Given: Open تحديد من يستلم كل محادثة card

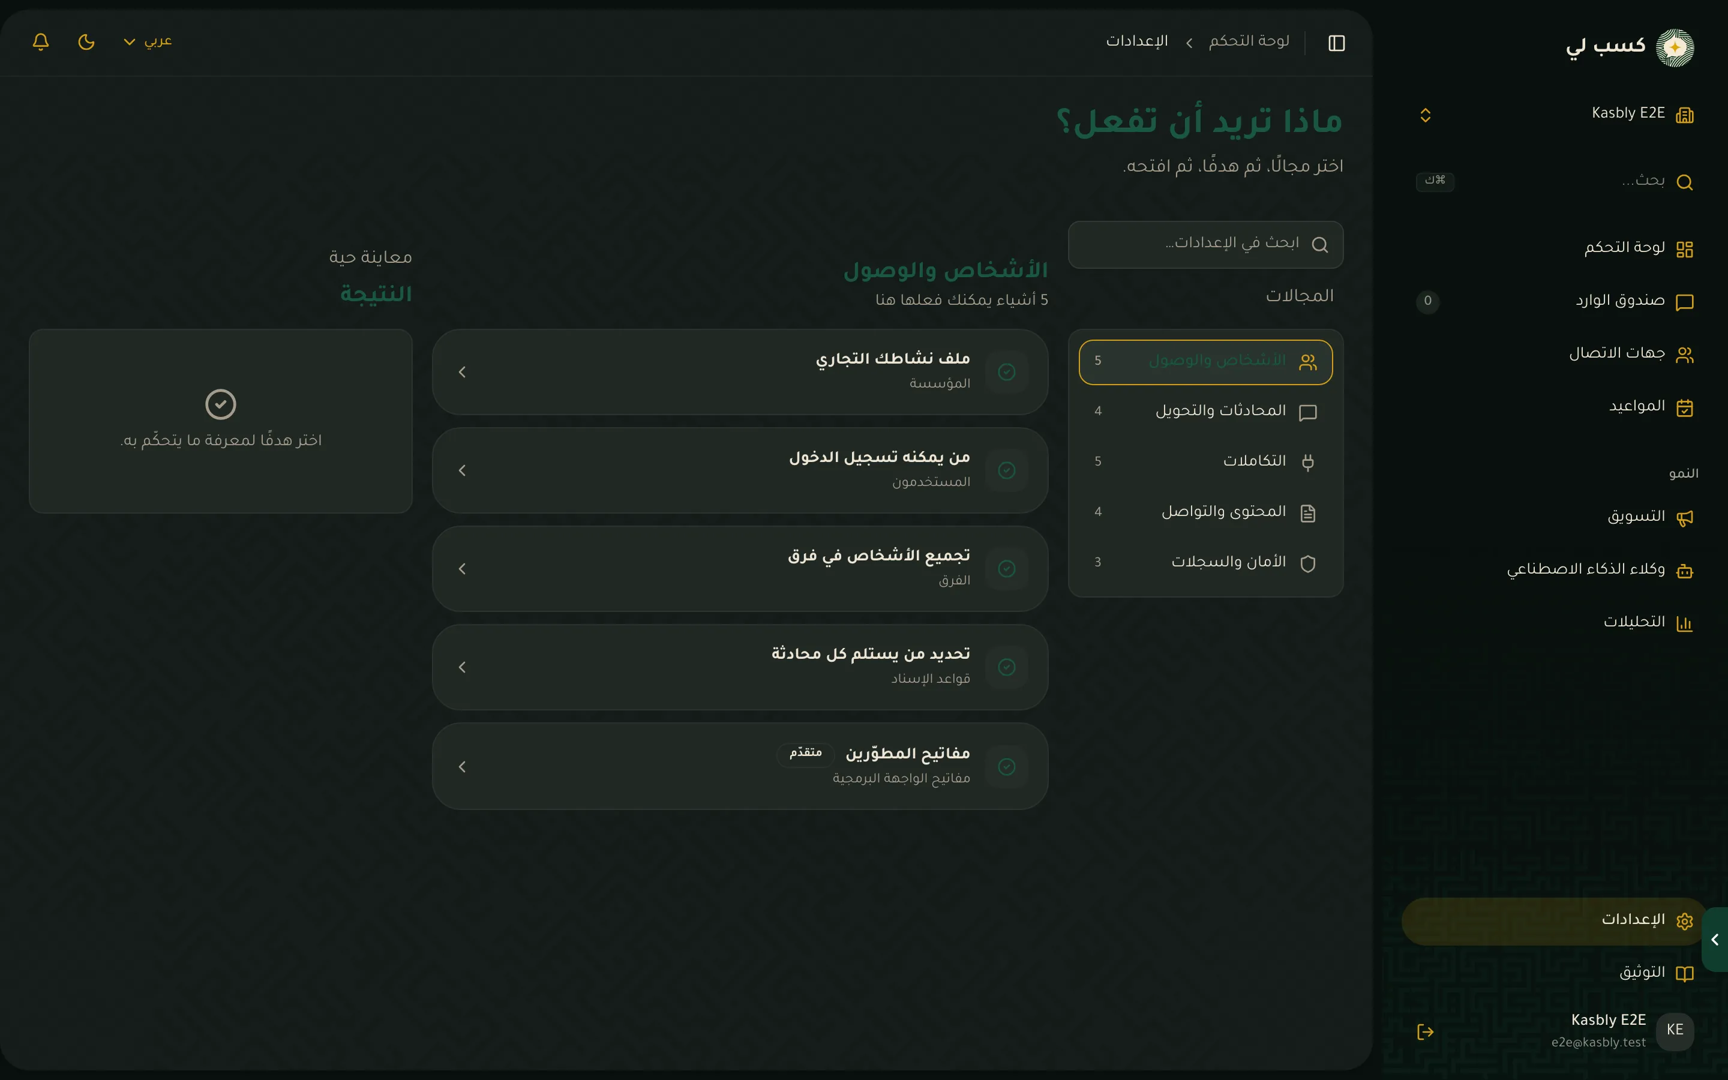Looking at the screenshot, I should [x=740, y=667].
